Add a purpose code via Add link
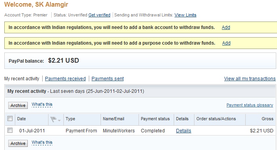The height and width of the screenshot is (150, 277). tap(226, 43)
